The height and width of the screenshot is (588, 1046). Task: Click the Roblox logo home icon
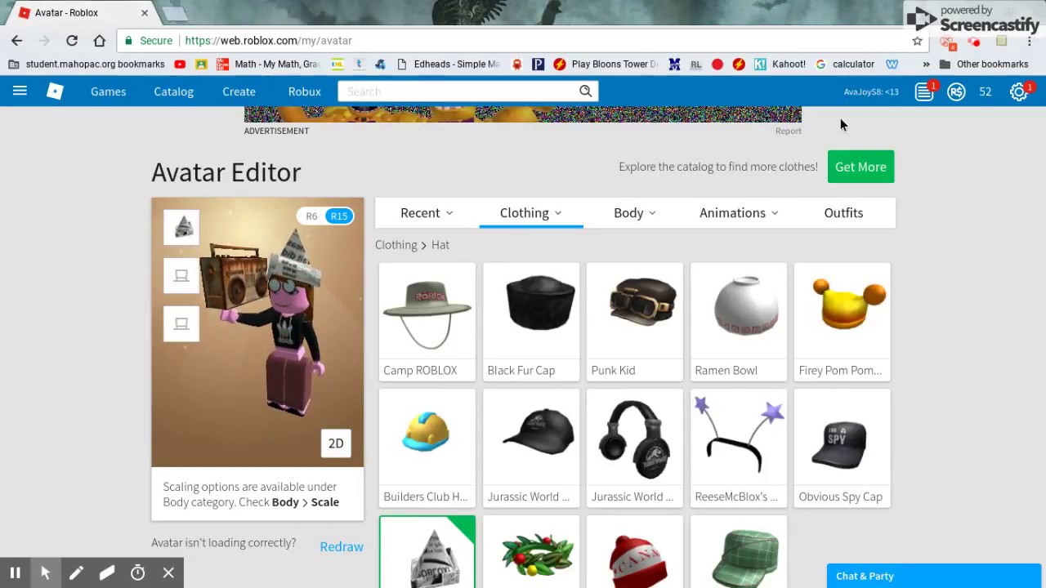[x=55, y=91]
